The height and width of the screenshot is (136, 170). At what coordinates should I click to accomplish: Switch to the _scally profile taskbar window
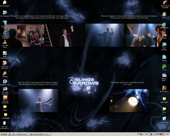[19, 134]
